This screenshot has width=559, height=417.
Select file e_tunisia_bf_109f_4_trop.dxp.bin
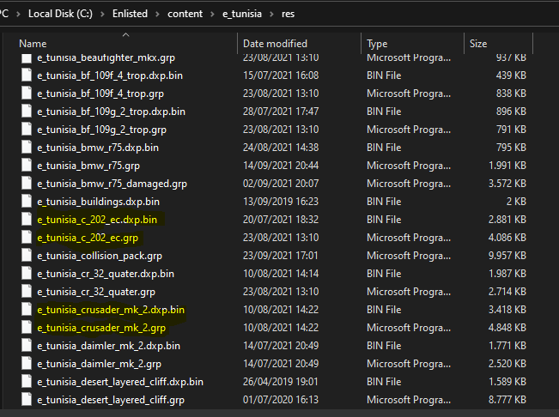tap(110, 76)
